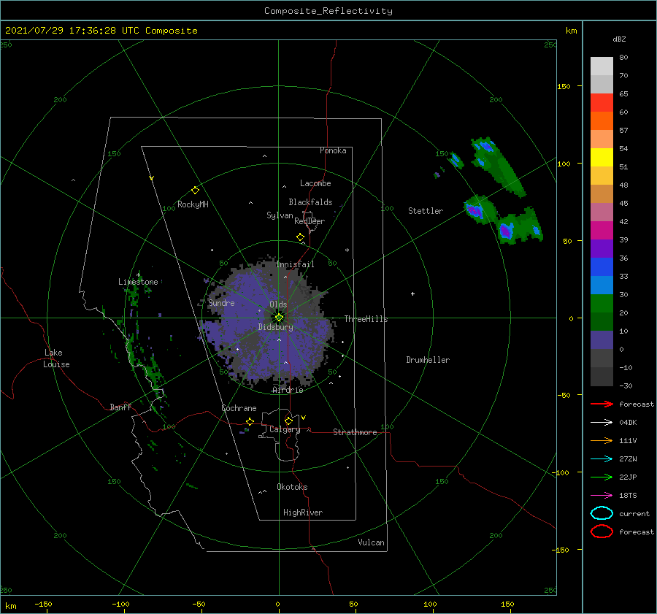Click the white 04DK arrow icon
The image size is (657, 614).
tap(602, 423)
